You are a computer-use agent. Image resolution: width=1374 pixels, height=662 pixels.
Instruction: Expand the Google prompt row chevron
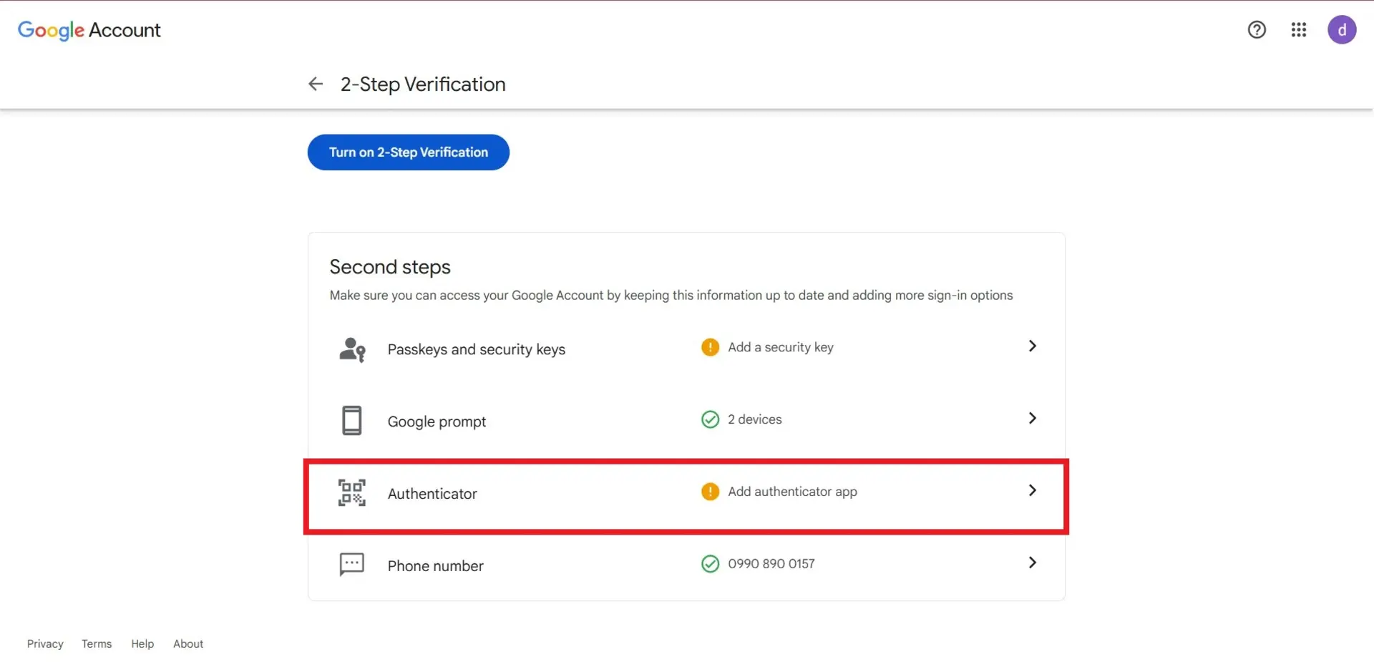[1032, 418]
